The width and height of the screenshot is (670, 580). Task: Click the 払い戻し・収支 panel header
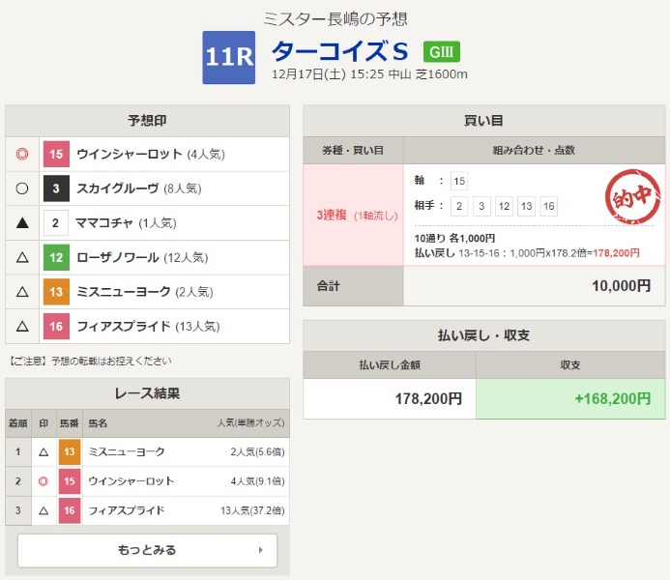click(x=484, y=335)
